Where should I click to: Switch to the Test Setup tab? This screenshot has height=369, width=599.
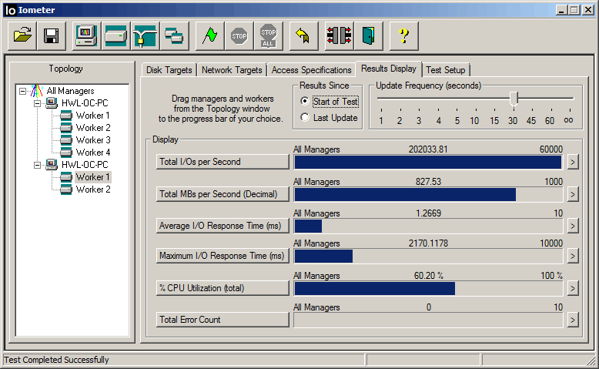446,70
